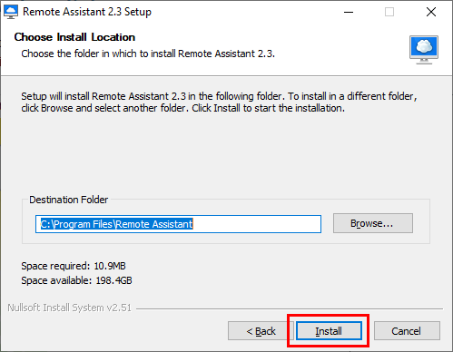This screenshot has height=352, width=453.
Task: Open the Browse... folder picker
Action: tap(373, 223)
